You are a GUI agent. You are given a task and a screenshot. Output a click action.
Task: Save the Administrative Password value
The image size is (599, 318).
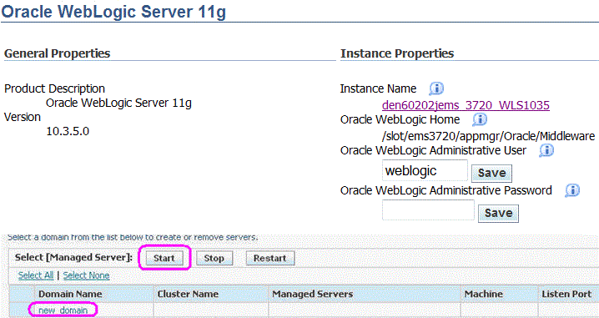pos(498,213)
